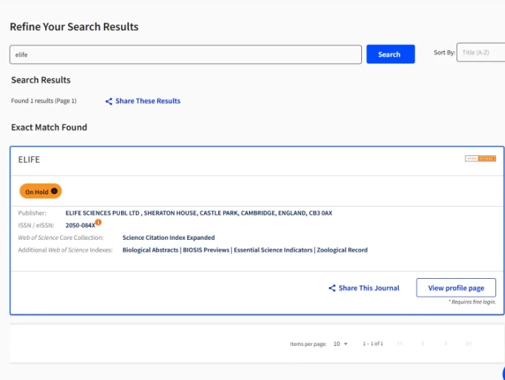505x380 pixels.
Task: Click Science Citation Index Expanded
Action: point(168,237)
